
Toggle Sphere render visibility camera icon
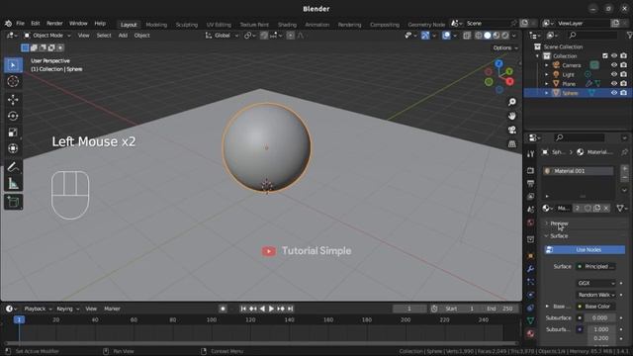point(624,93)
